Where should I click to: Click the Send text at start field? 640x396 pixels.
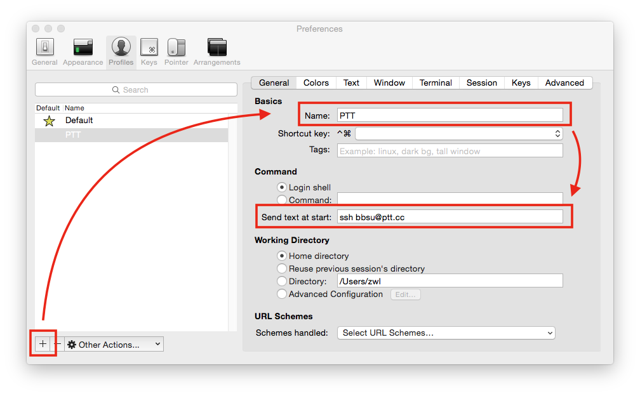(x=450, y=217)
